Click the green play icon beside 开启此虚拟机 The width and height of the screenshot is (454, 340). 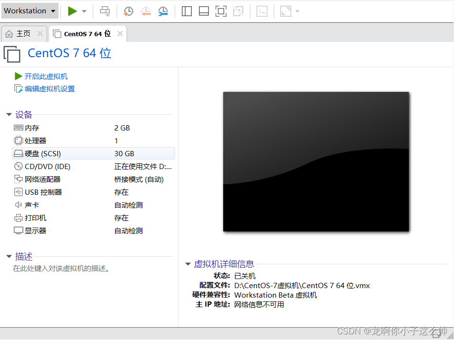click(x=19, y=76)
